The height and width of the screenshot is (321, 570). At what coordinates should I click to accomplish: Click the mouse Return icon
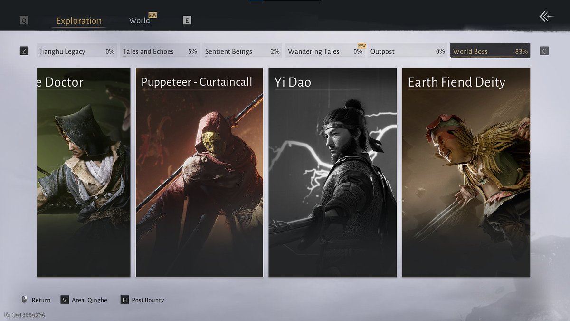coord(25,300)
